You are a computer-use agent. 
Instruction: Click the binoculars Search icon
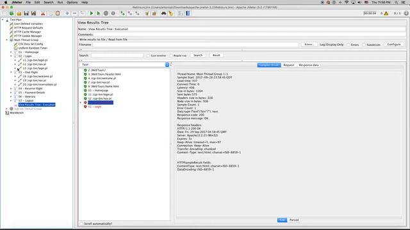tap(164, 13)
